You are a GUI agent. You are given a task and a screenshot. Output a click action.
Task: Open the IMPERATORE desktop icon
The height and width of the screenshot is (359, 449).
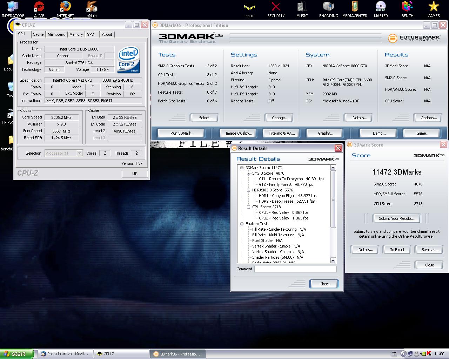tap(13, 9)
